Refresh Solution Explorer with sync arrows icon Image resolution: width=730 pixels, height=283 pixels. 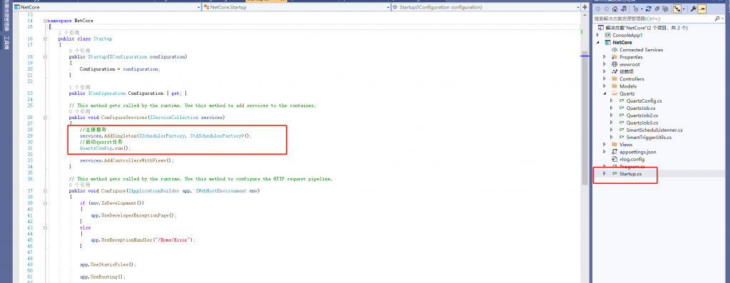[x=649, y=9]
